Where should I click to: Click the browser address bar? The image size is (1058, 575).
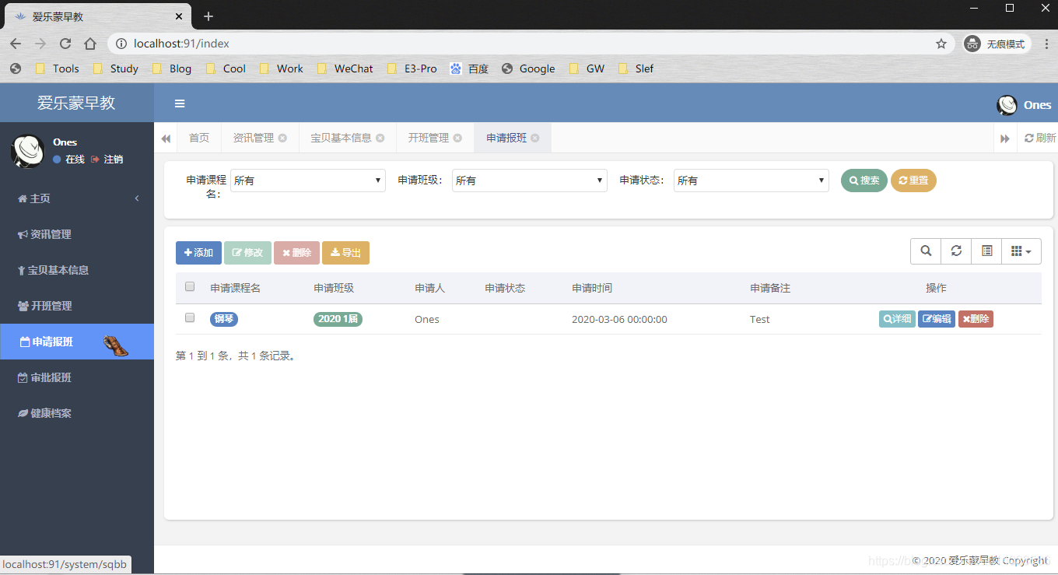[529, 44]
